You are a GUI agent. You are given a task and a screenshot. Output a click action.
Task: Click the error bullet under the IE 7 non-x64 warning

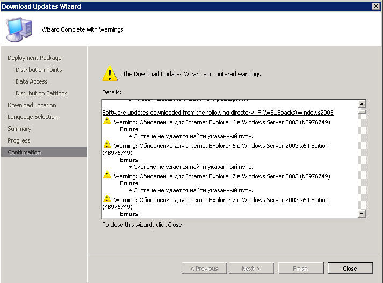191,190
